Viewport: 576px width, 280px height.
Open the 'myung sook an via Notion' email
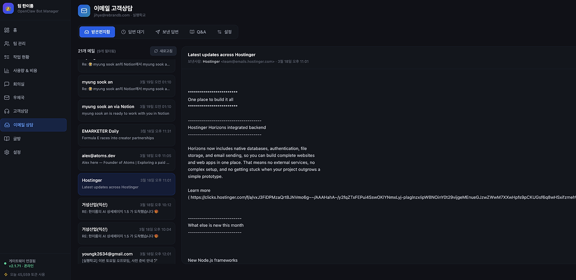coord(126,110)
